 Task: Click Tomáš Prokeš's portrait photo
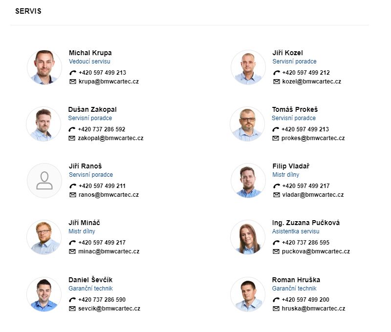[x=247, y=124]
